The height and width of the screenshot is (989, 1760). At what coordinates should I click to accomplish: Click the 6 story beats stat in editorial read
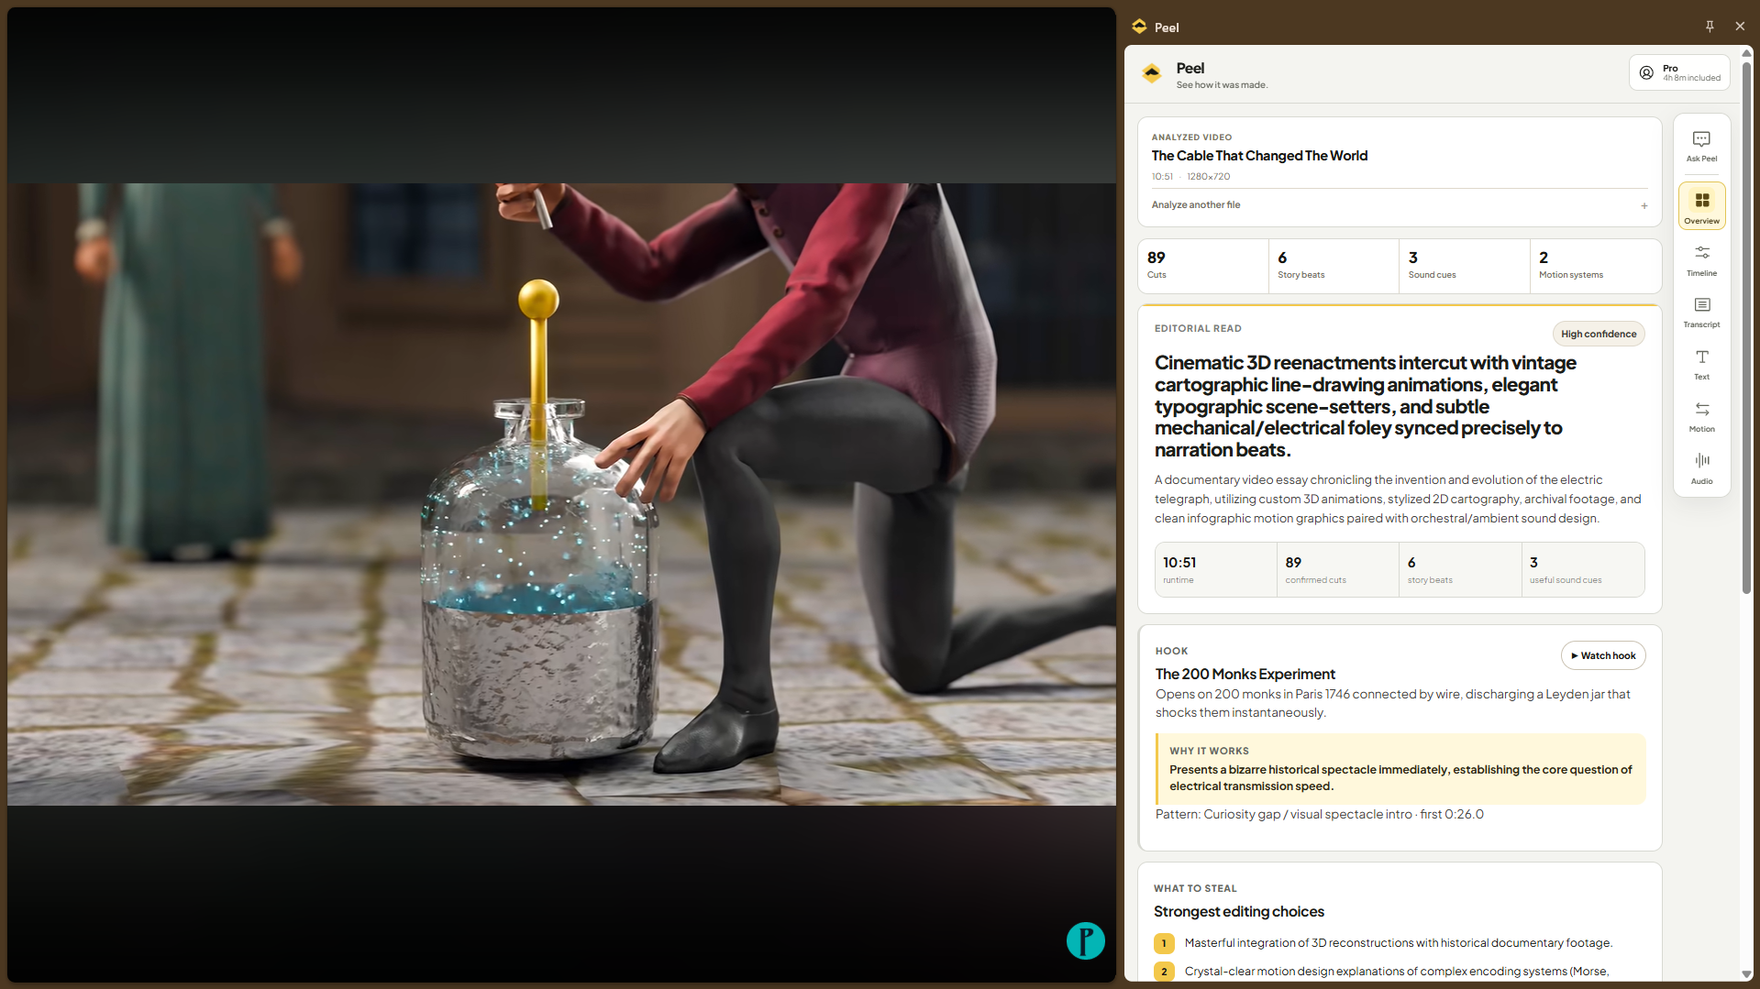(1460, 569)
